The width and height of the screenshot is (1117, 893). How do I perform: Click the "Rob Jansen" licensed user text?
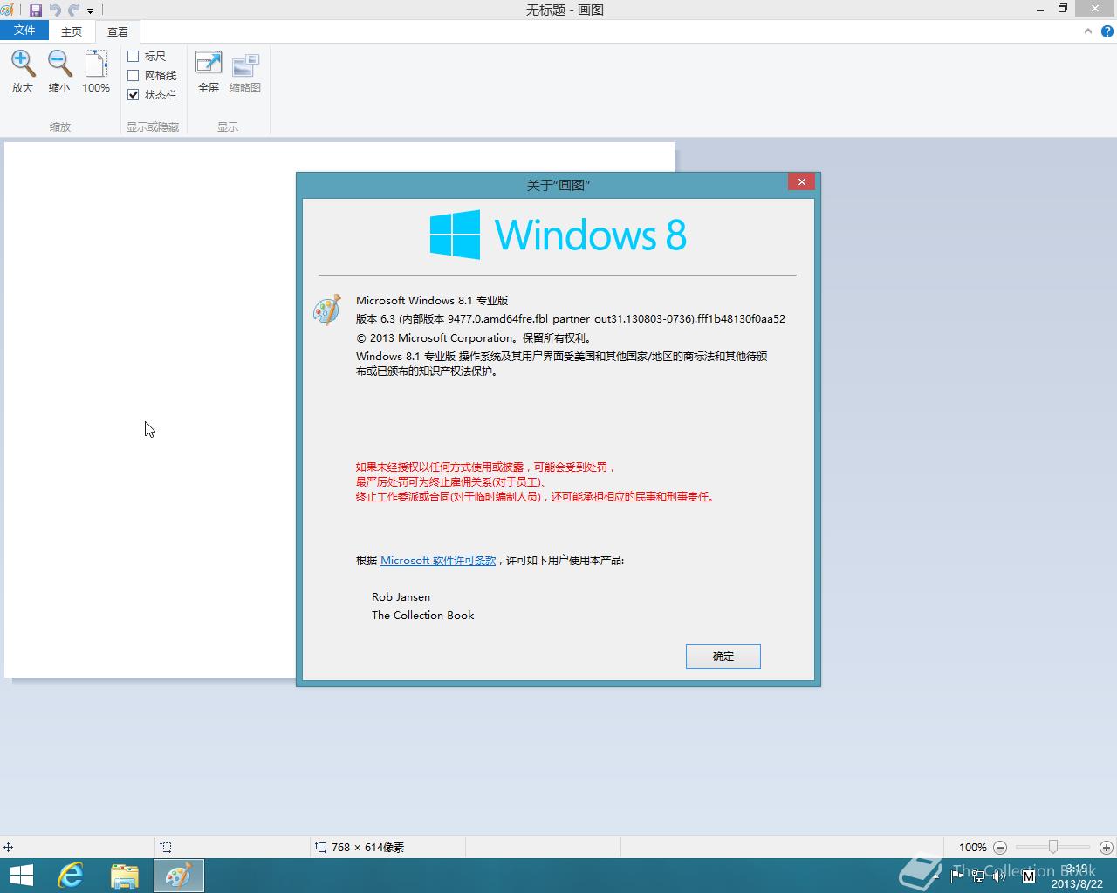click(x=401, y=597)
